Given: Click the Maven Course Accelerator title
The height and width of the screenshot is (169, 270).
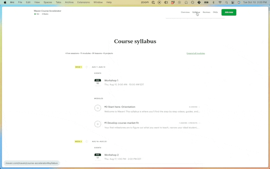Looking at the screenshot, I should point(48,11).
